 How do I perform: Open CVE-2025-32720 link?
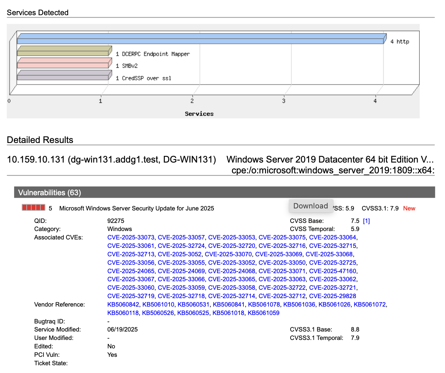(232, 246)
